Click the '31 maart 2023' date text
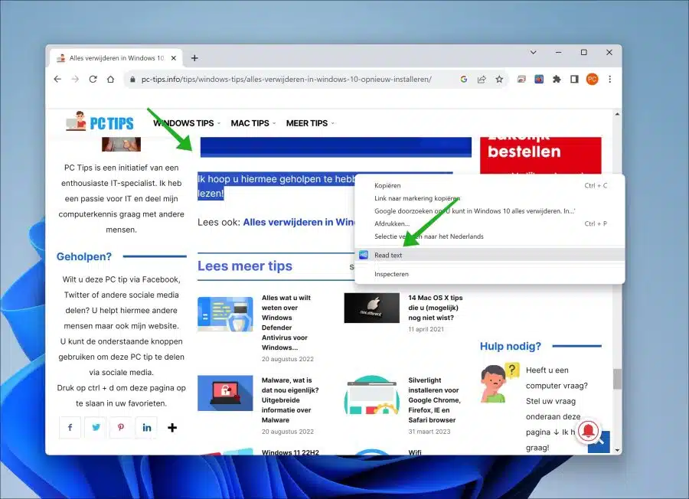Screen dimensions: 689x499 pos(429,432)
